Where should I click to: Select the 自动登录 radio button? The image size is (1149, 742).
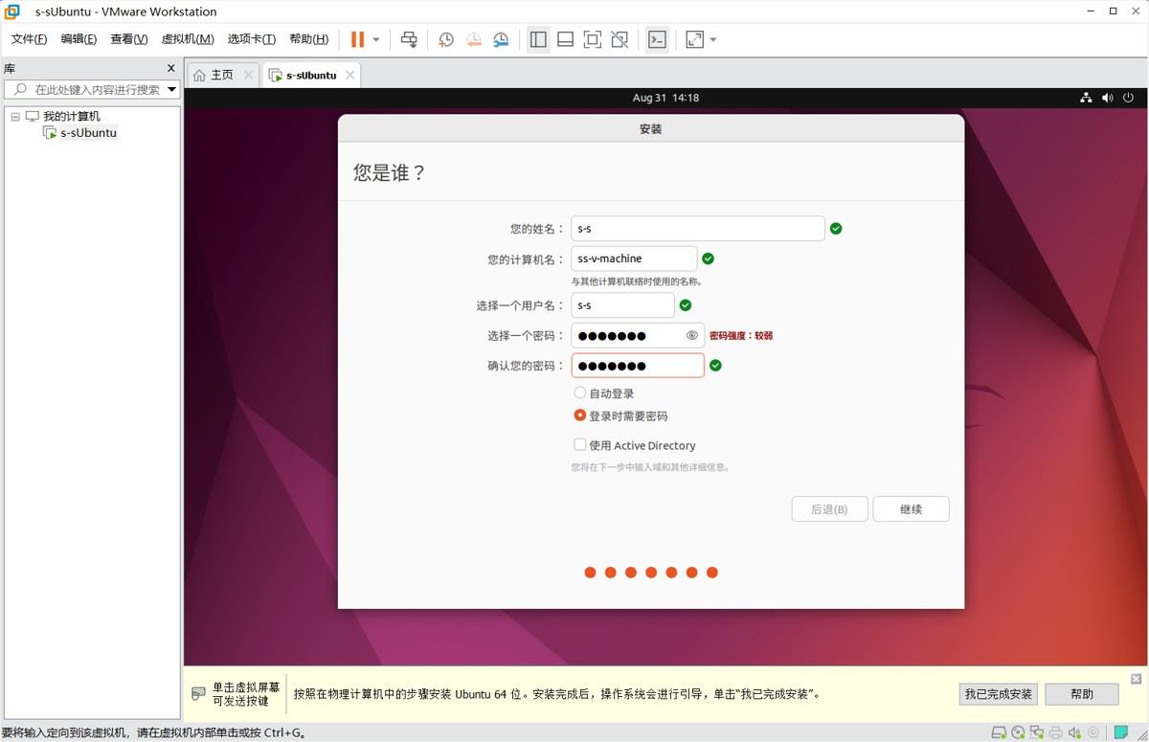579,393
